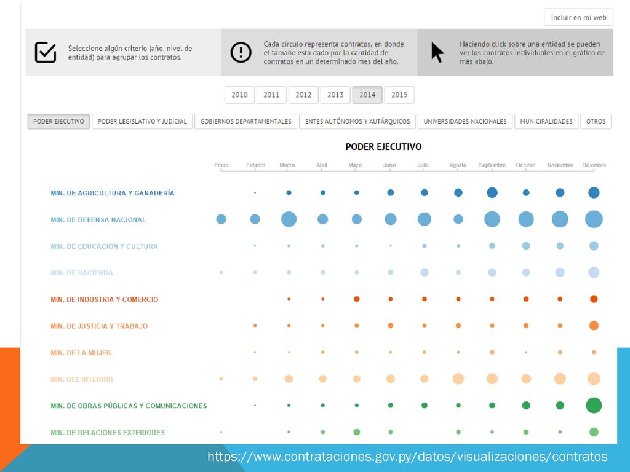Open Min. de Defensa Nacional entity
The height and width of the screenshot is (472, 630).
(98, 219)
